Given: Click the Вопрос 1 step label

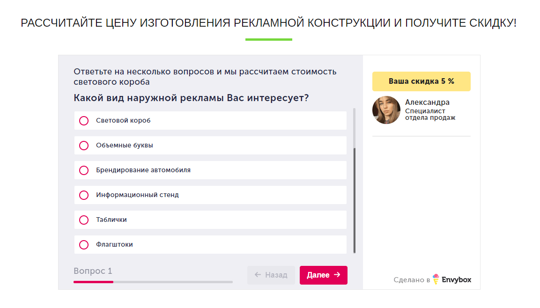Looking at the screenshot, I should pyautogui.click(x=93, y=271).
